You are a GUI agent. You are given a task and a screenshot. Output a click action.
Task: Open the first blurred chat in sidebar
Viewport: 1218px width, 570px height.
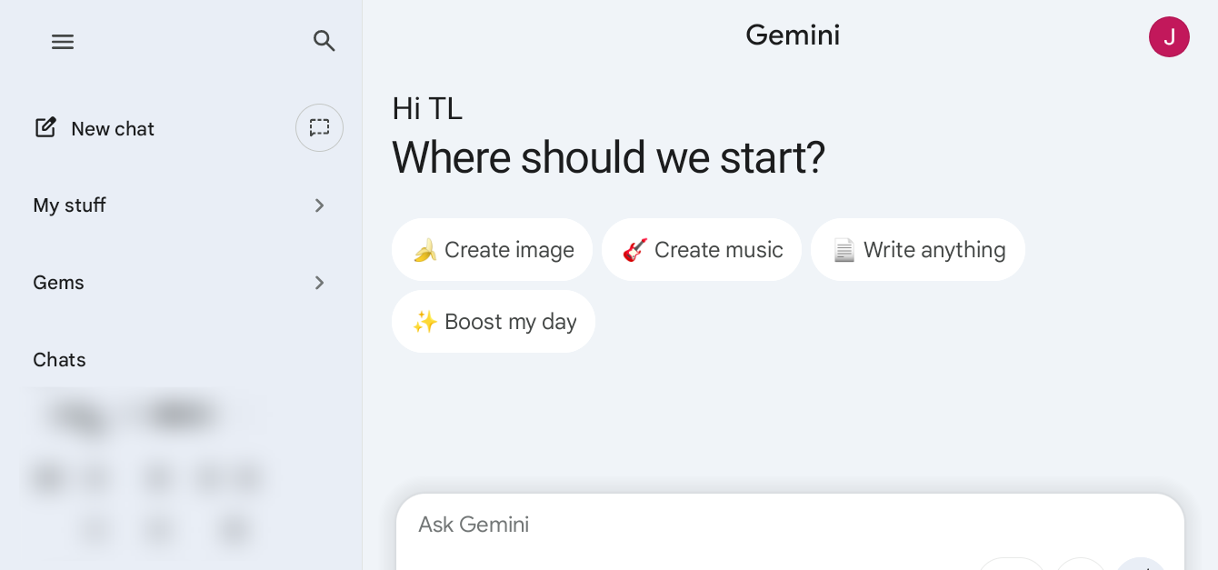pos(136,415)
